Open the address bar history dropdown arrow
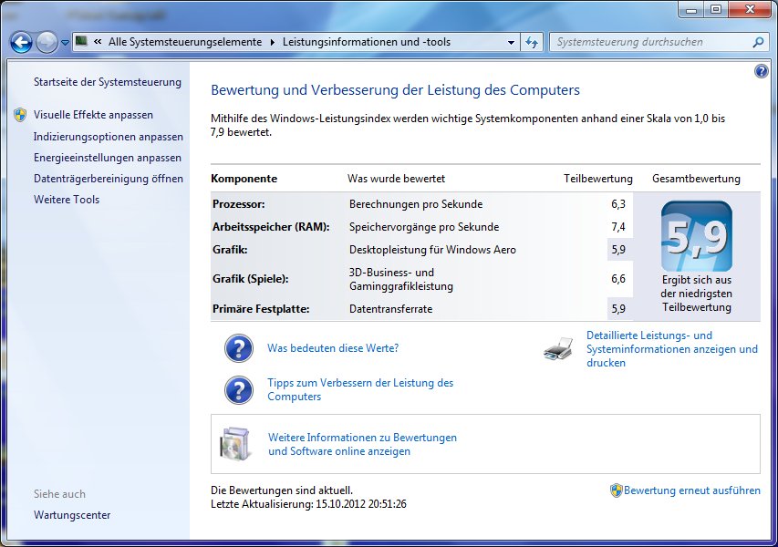The width and height of the screenshot is (778, 547). (x=511, y=43)
